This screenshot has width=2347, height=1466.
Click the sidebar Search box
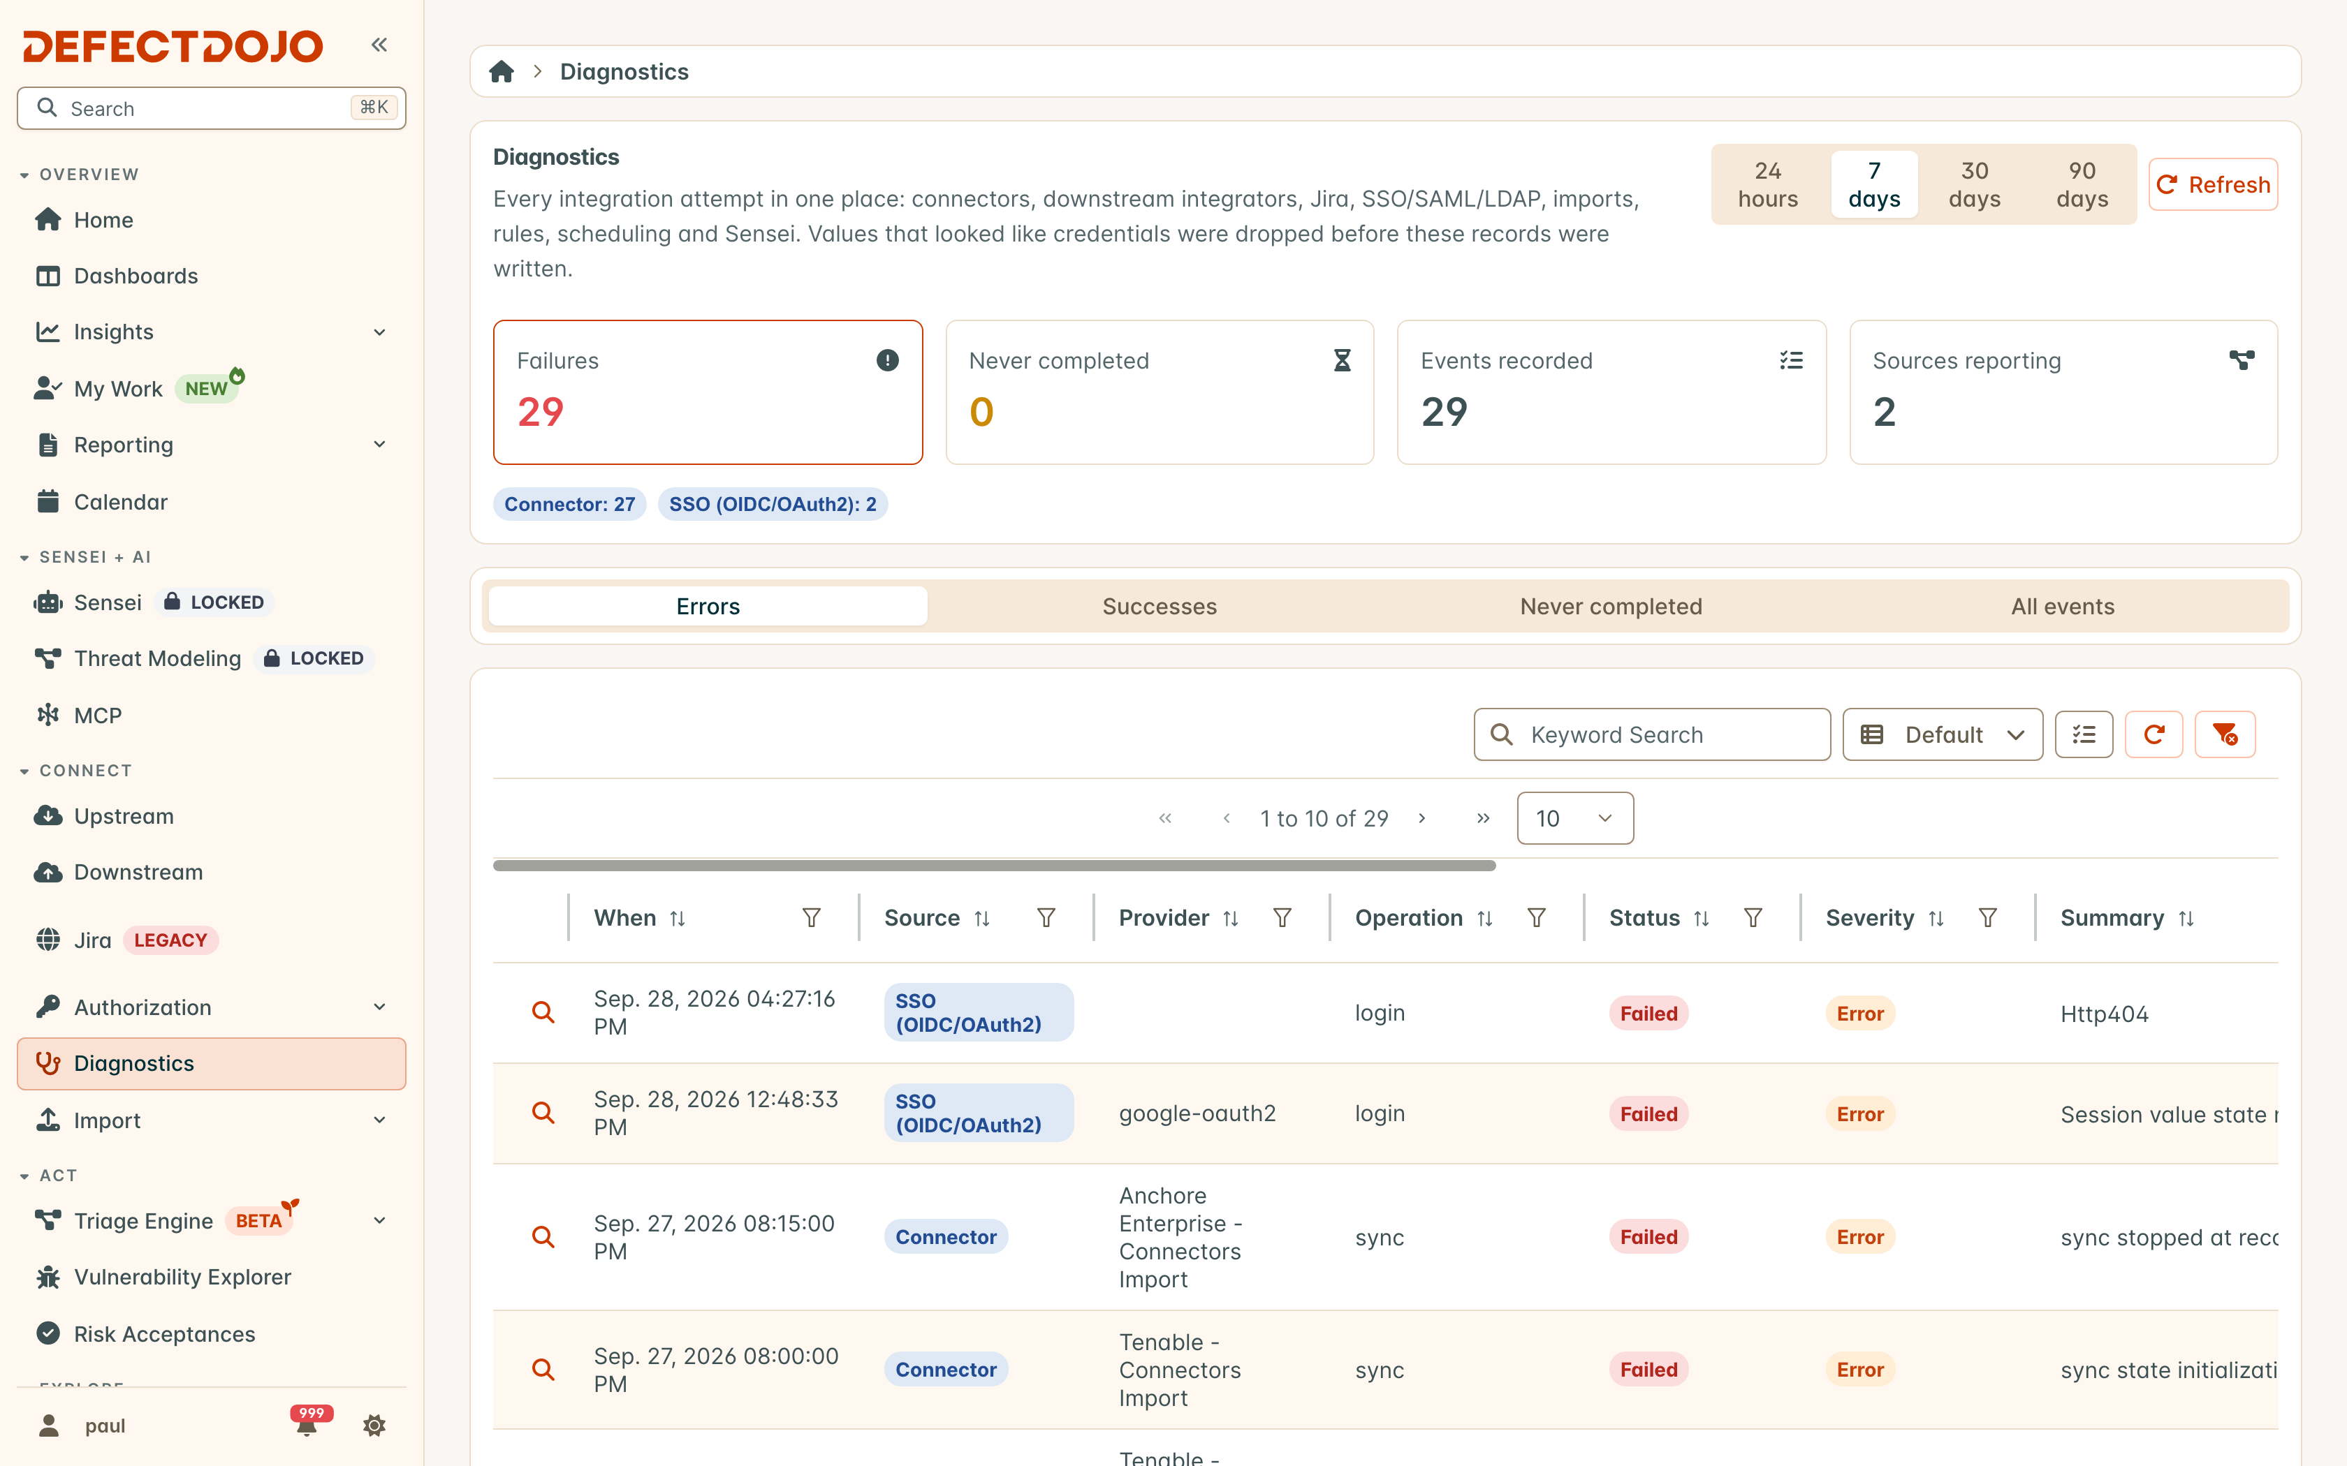212,108
